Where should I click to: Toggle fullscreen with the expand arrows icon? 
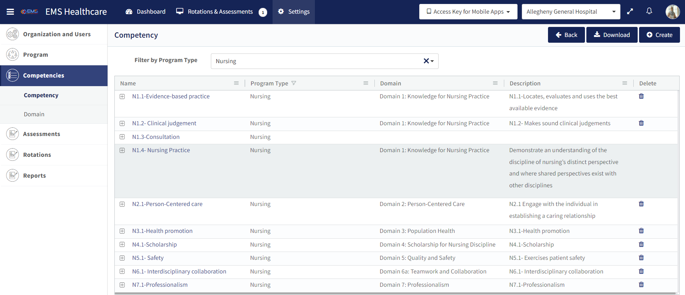(630, 11)
